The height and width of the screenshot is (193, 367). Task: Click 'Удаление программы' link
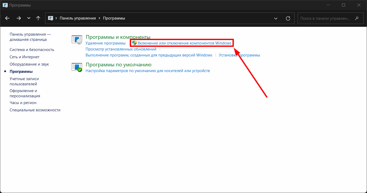[x=106, y=43]
